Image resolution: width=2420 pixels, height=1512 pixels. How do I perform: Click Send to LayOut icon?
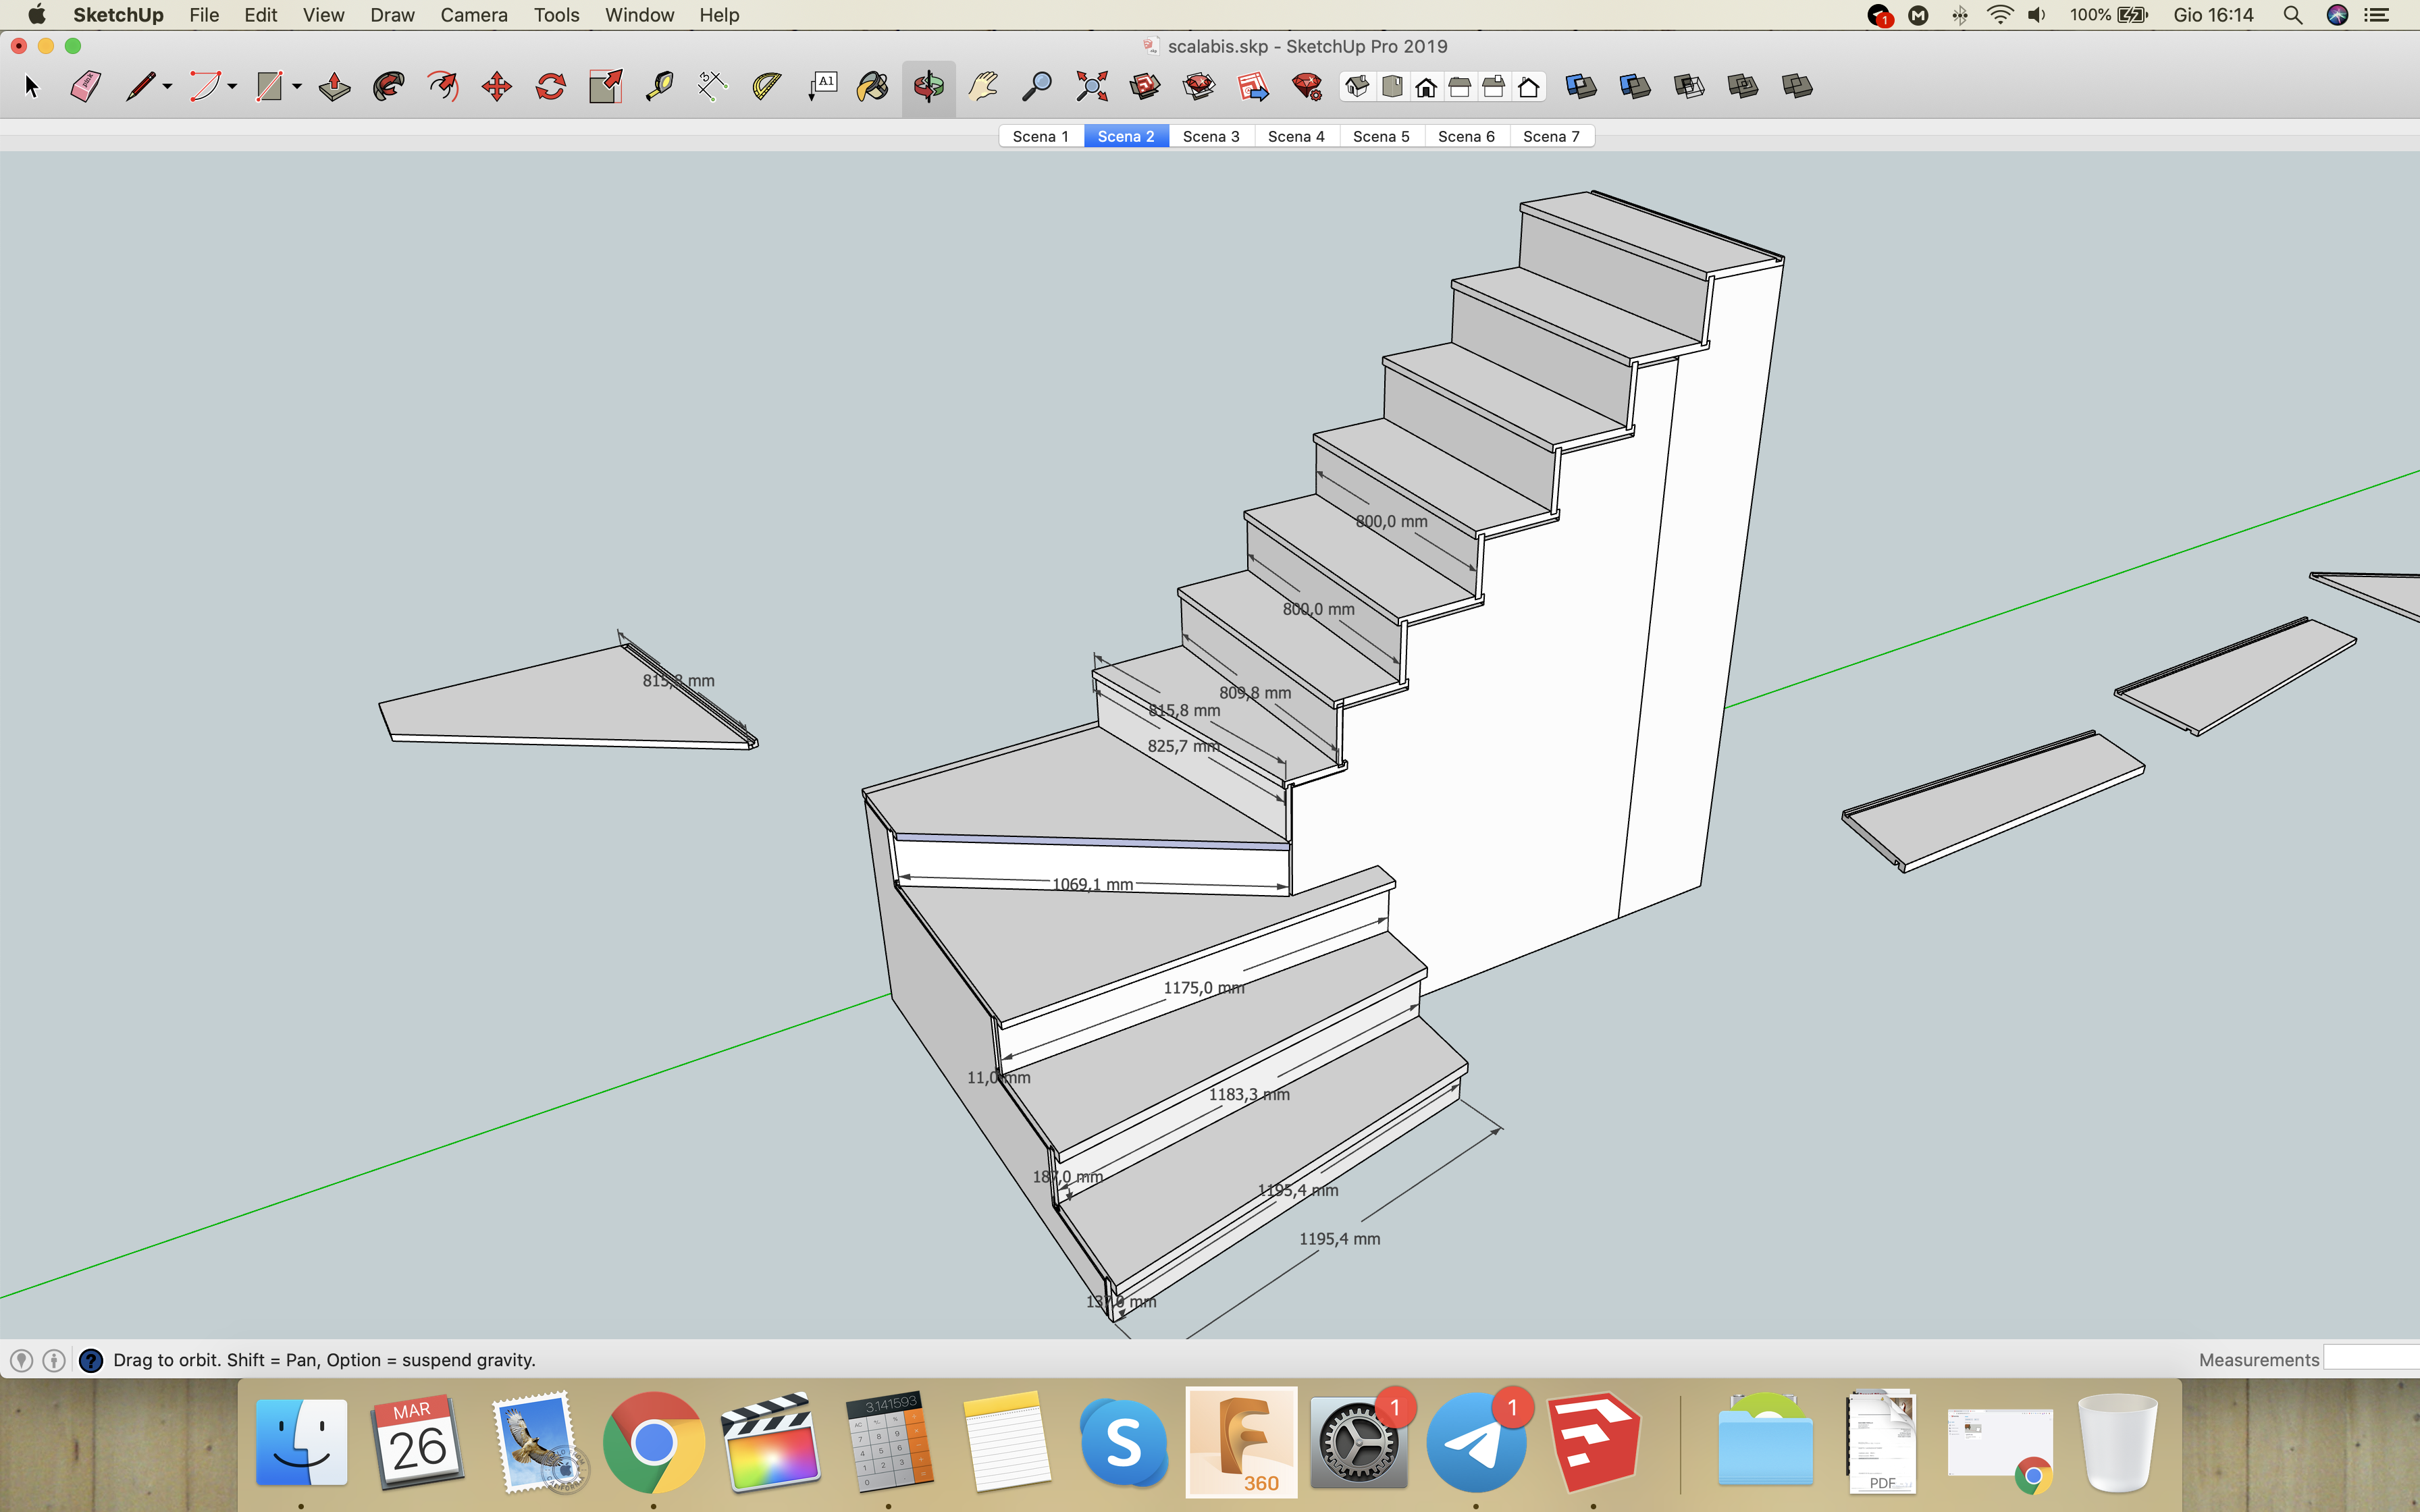1253,87
